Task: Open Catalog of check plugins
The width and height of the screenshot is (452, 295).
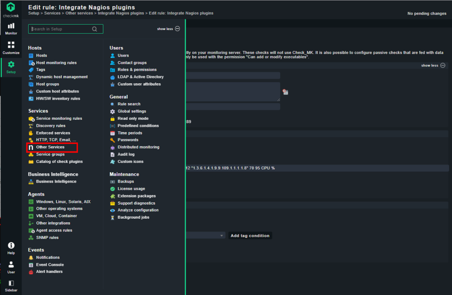Action: [x=60, y=162]
